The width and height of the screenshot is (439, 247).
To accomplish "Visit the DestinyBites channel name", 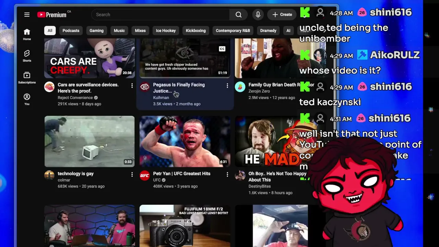I will pyautogui.click(x=260, y=186).
